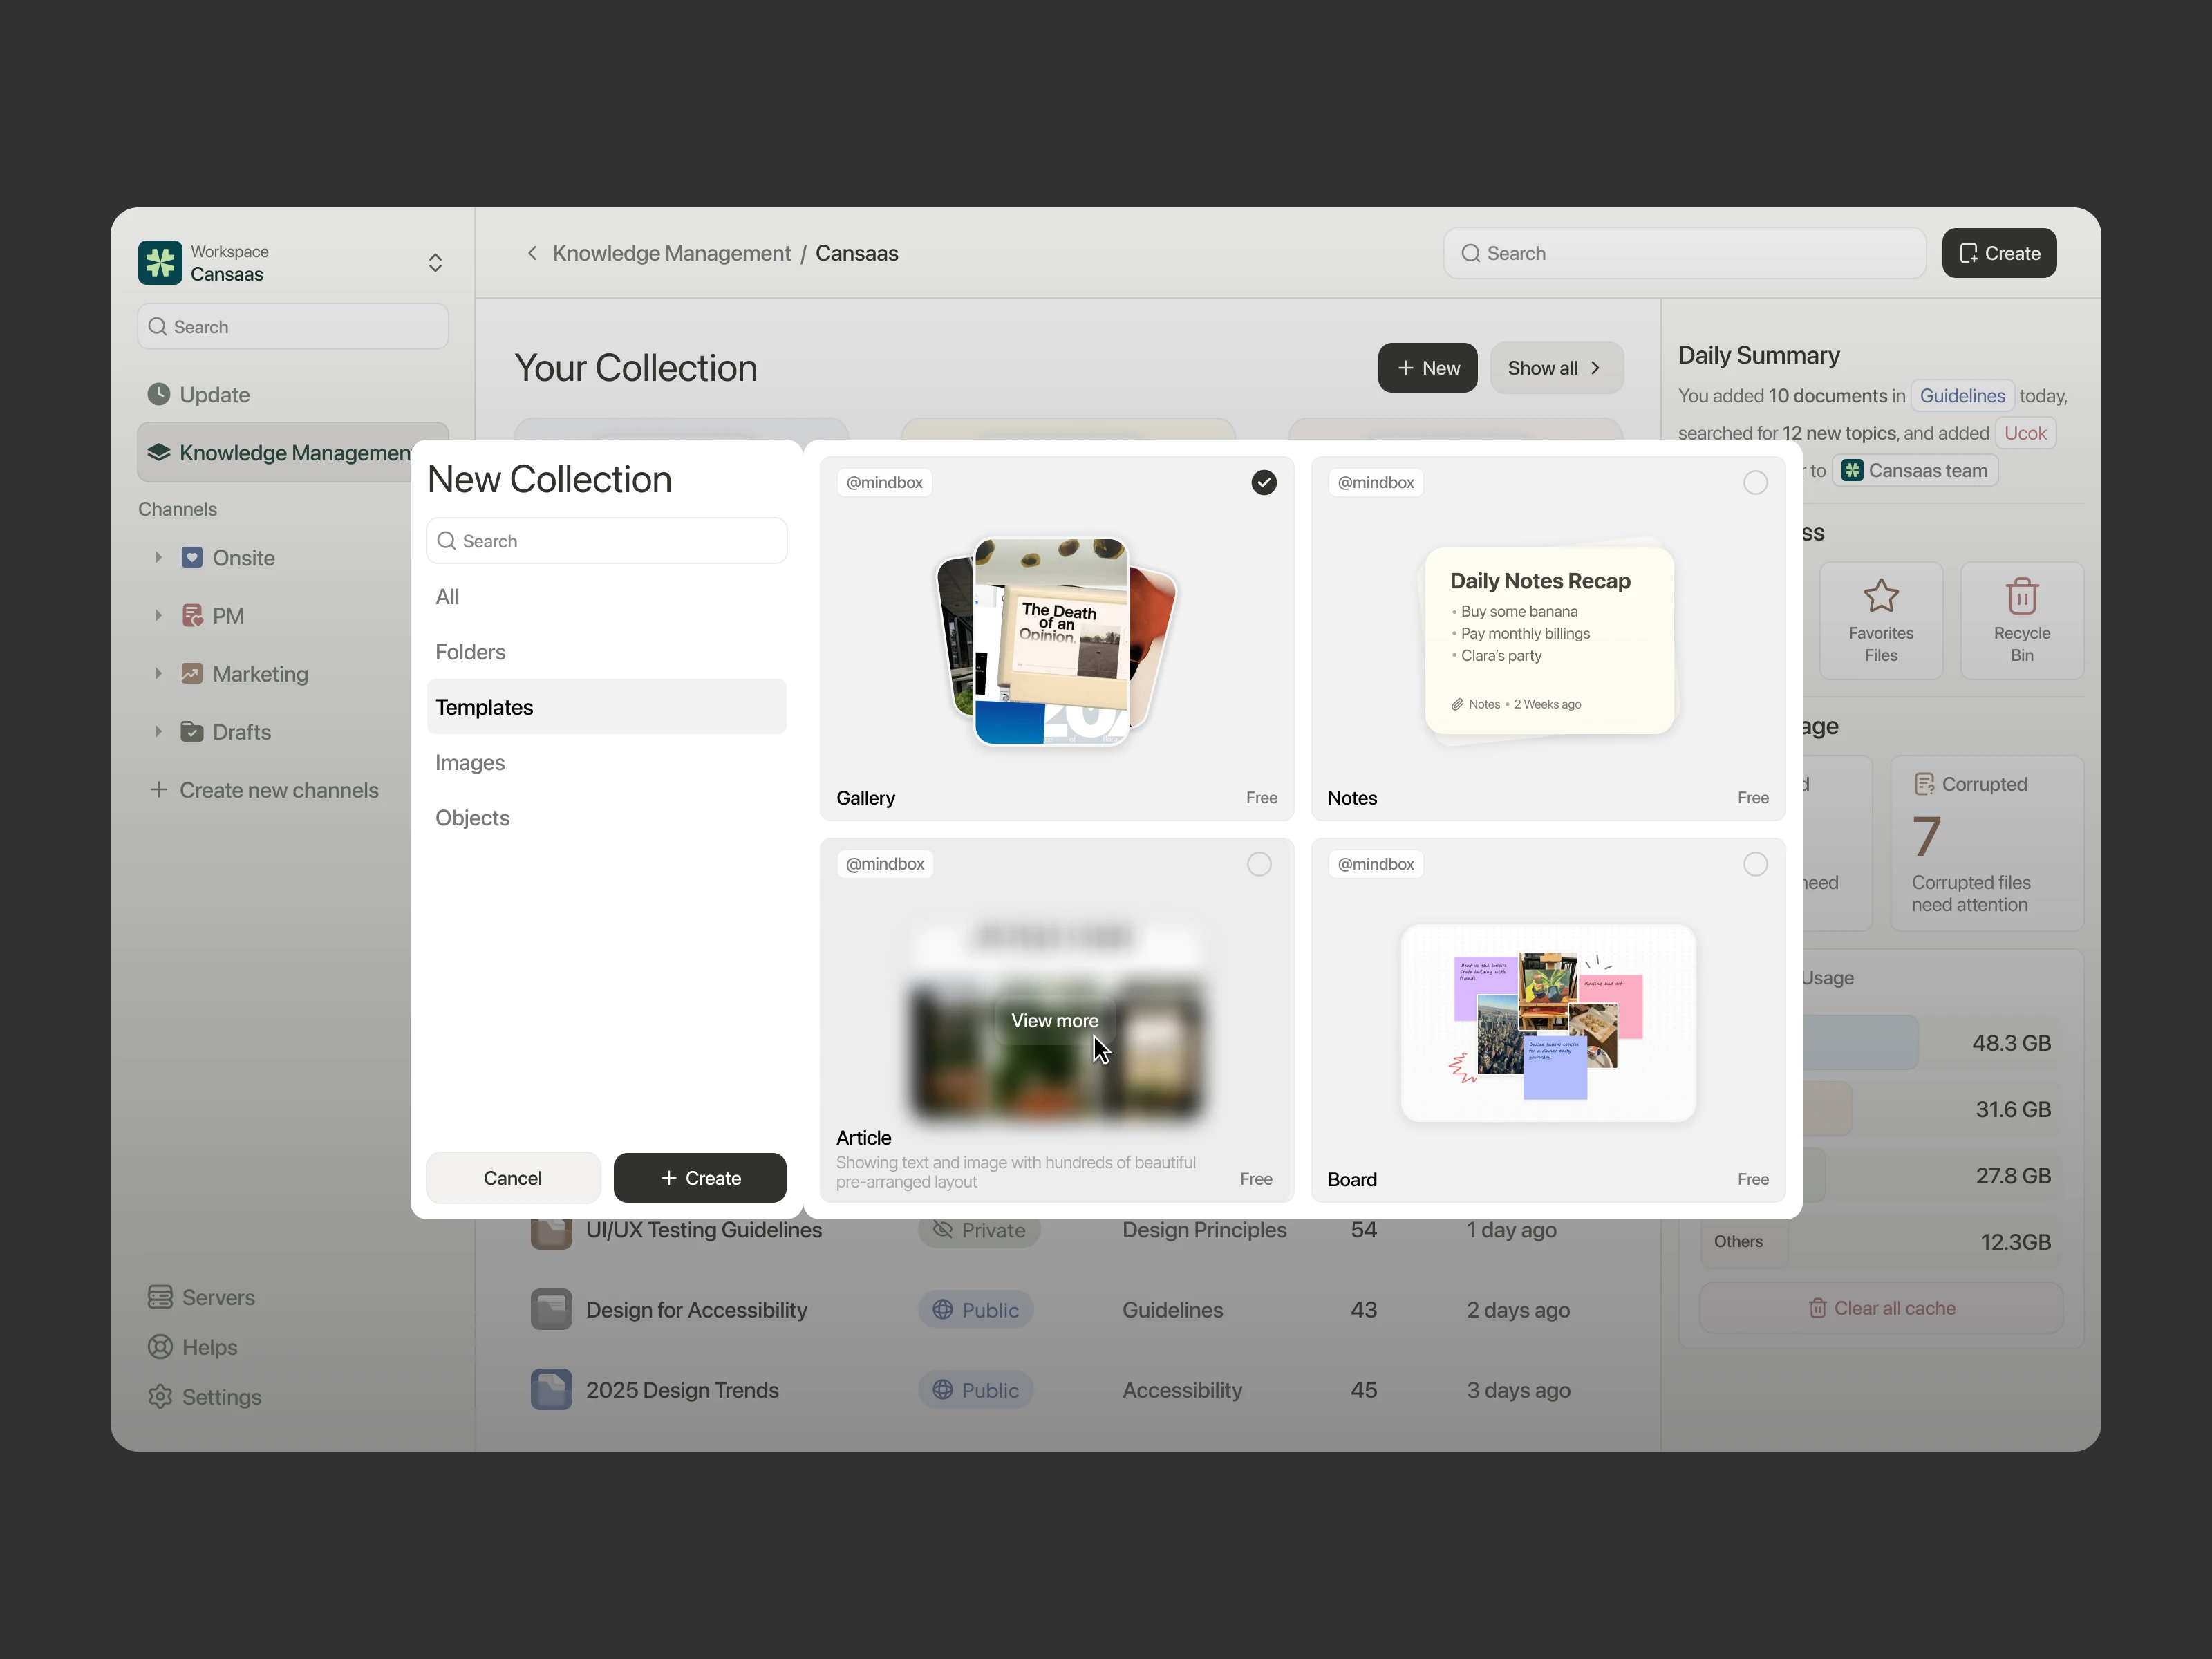Image resolution: width=2212 pixels, height=1659 pixels.
Task: Click the Onsite channel heart icon
Action: (192, 557)
